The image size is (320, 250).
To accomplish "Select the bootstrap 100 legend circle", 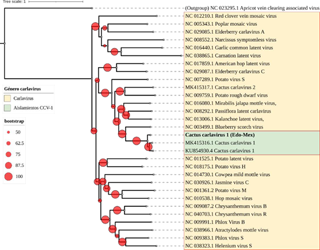I will 9,177.
